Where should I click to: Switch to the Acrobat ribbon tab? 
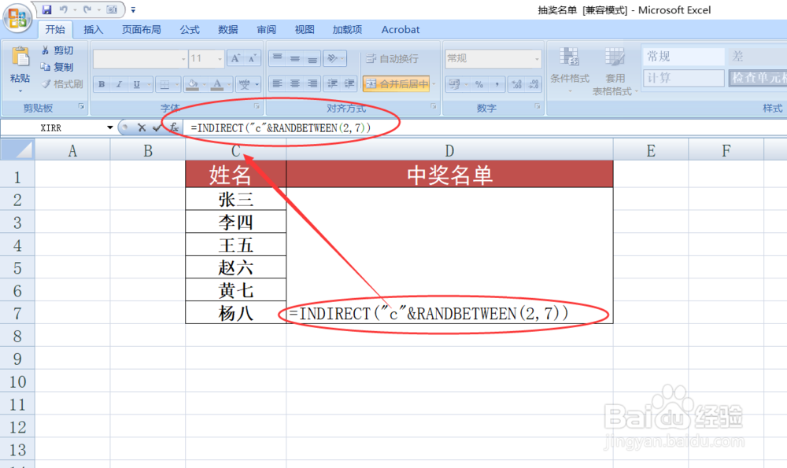(400, 29)
